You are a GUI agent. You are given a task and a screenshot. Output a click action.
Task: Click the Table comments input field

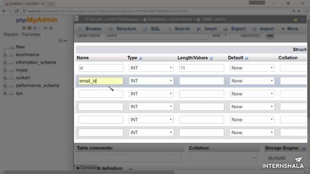click(x=130, y=158)
